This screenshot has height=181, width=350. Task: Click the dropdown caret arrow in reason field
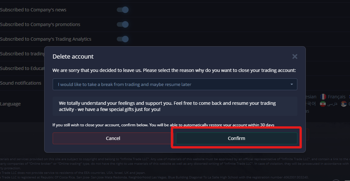coord(291,84)
